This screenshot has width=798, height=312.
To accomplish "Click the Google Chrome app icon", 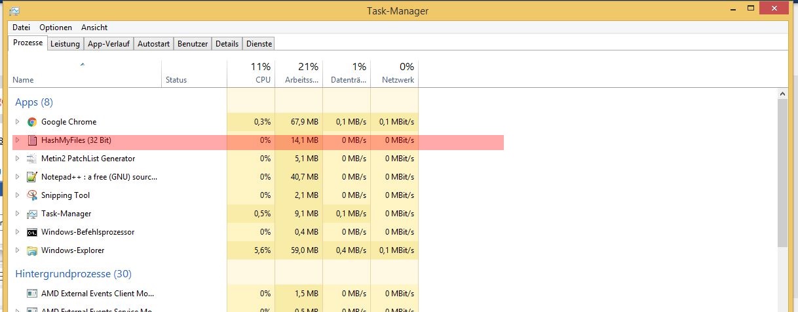I will 32,122.
